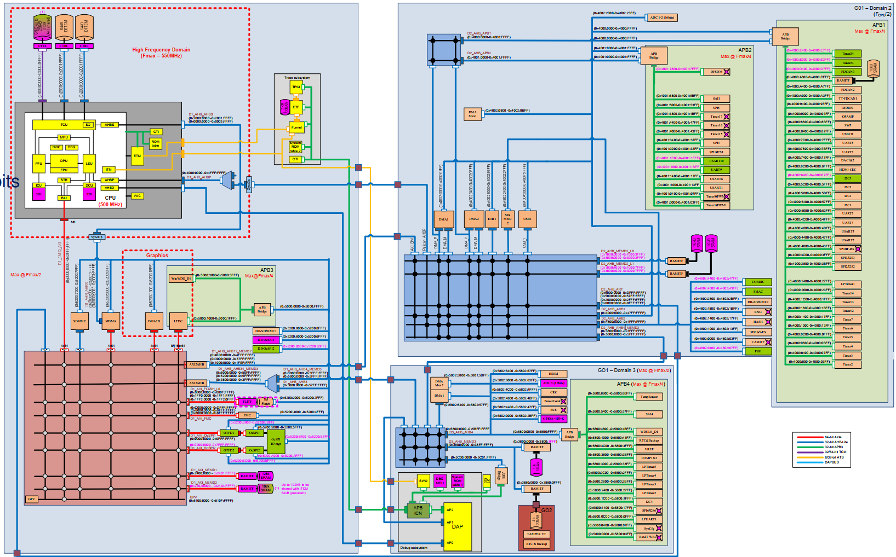
Task: Click the LSU block in the CPU
Action: click(89, 163)
